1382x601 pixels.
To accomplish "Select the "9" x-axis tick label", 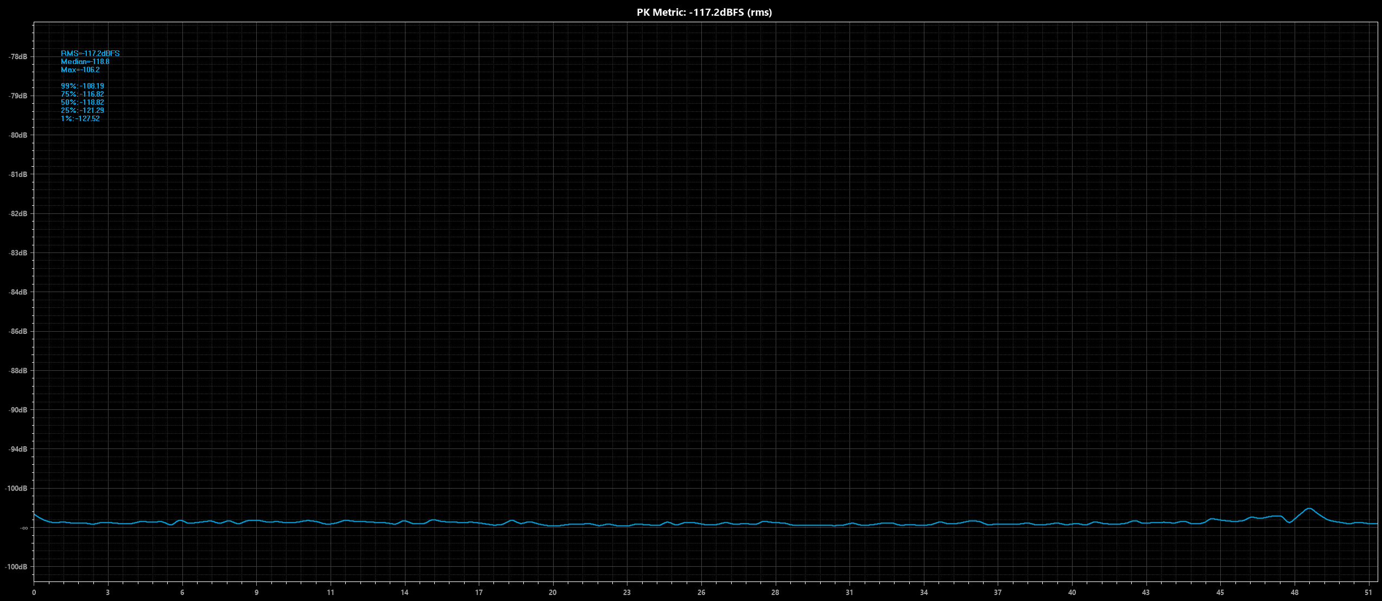I will (256, 592).
